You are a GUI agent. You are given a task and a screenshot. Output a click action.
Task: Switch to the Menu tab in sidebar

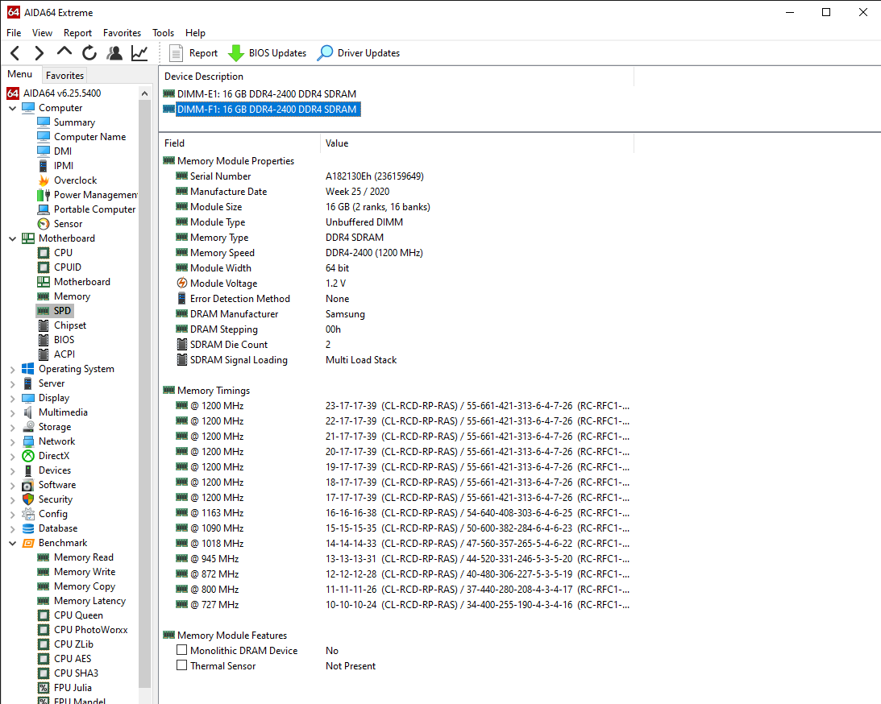pos(19,74)
